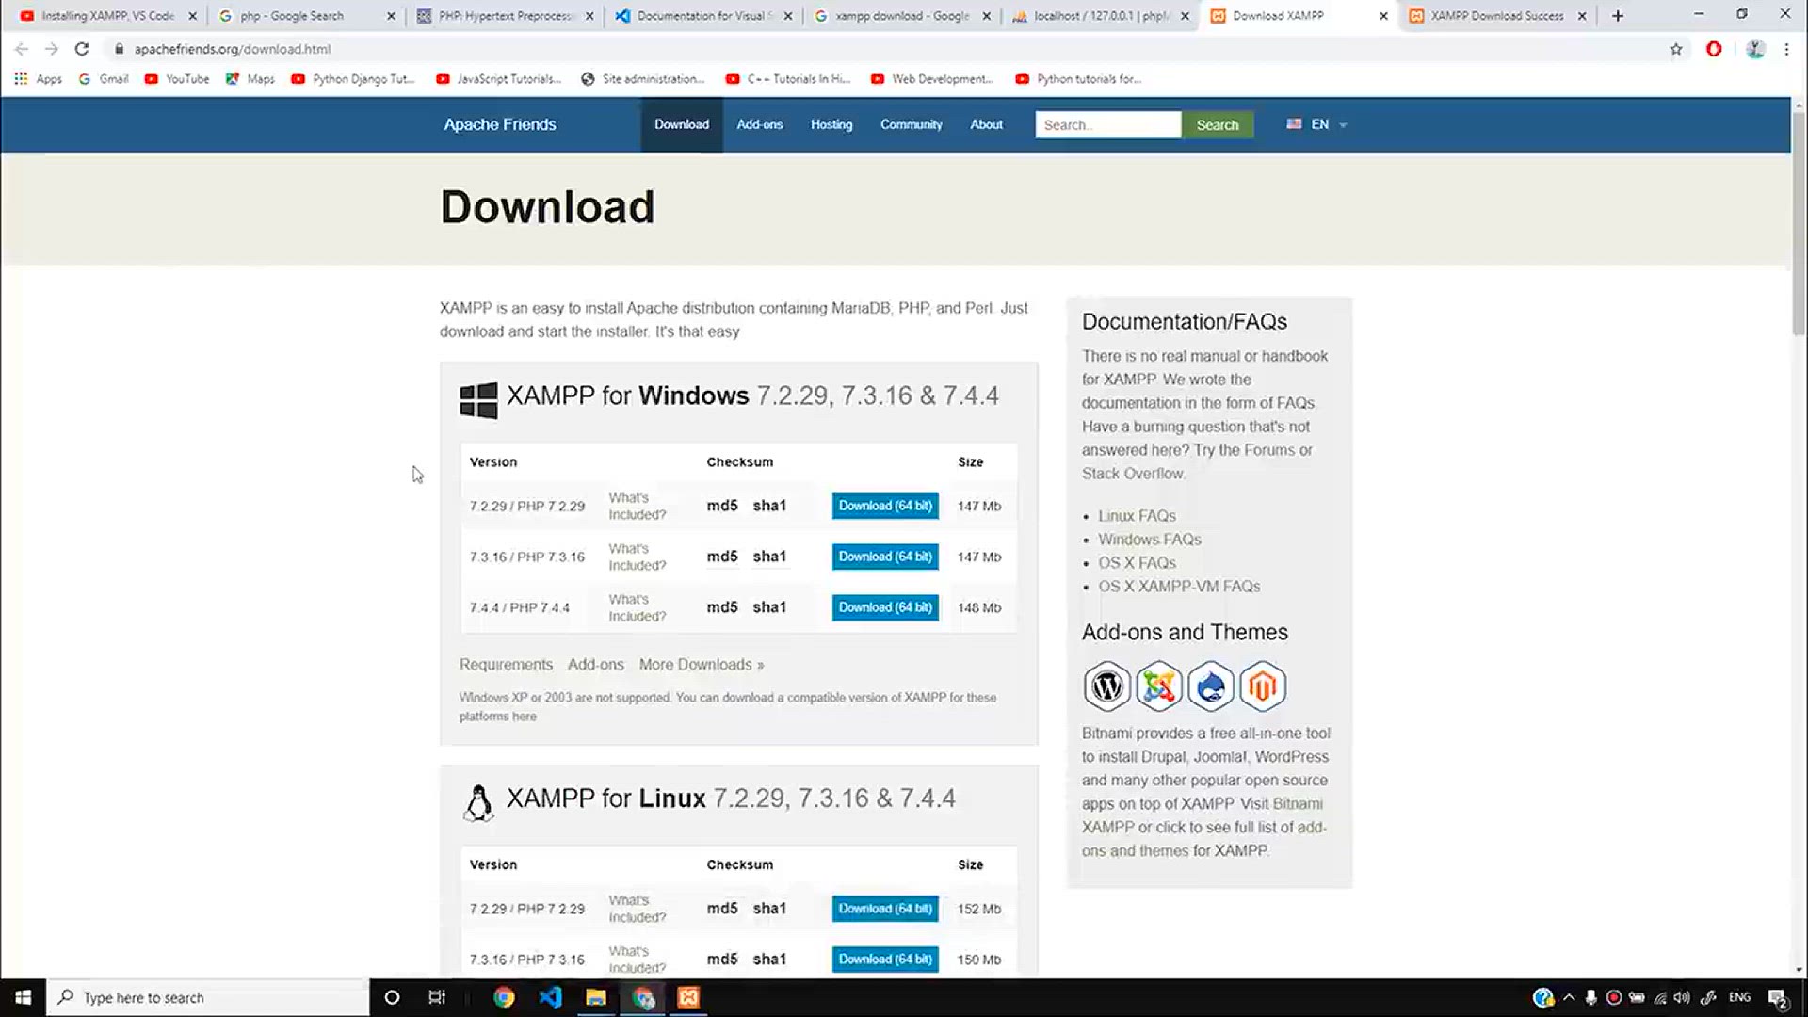1808x1017 pixels.
Task: Open the About nav menu item
Action: [x=986, y=124]
